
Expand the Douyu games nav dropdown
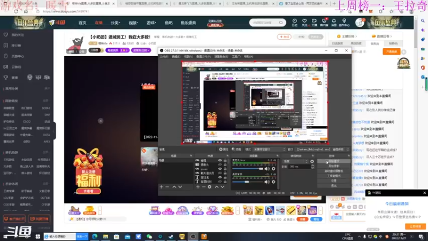click(x=151, y=22)
